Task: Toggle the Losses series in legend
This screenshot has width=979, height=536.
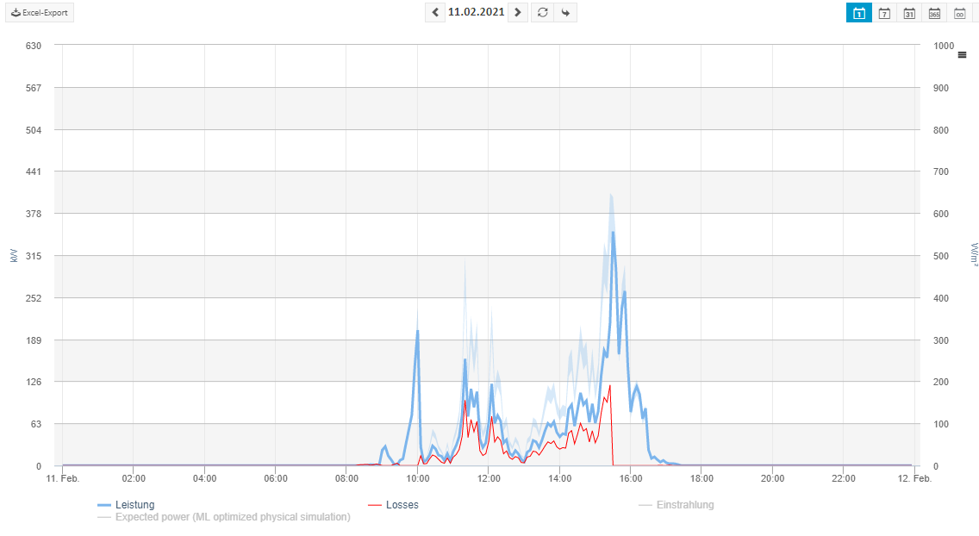Action: tap(393, 505)
